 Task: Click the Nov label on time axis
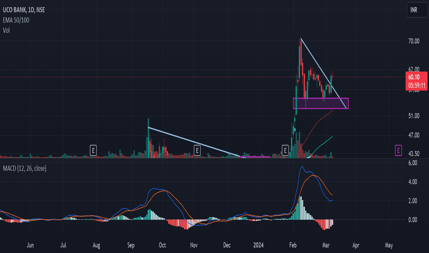(x=194, y=245)
